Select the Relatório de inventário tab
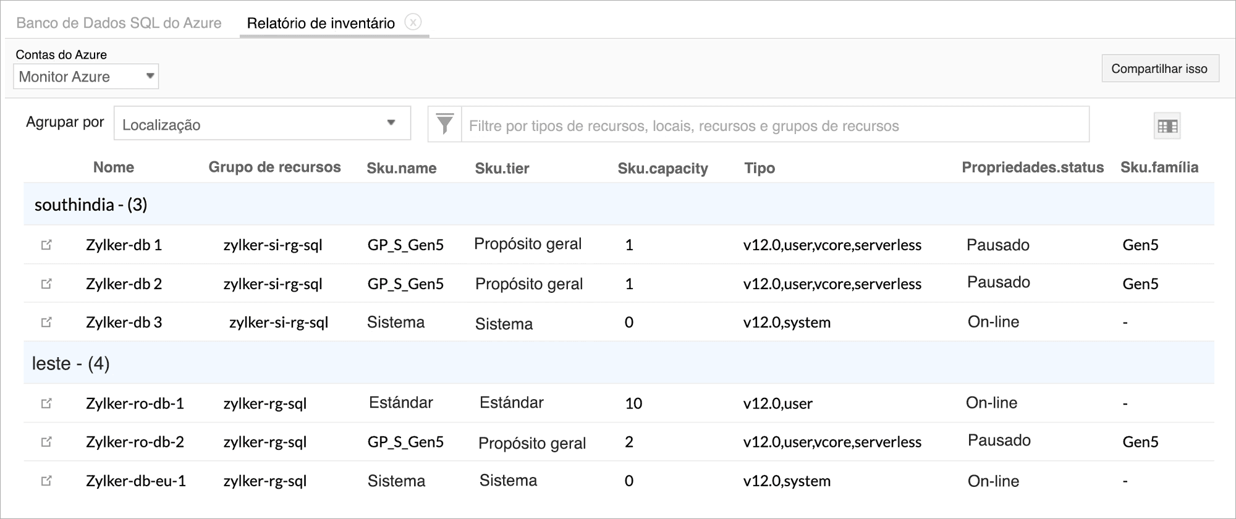This screenshot has width=1236, height=519. click(321, 23)
